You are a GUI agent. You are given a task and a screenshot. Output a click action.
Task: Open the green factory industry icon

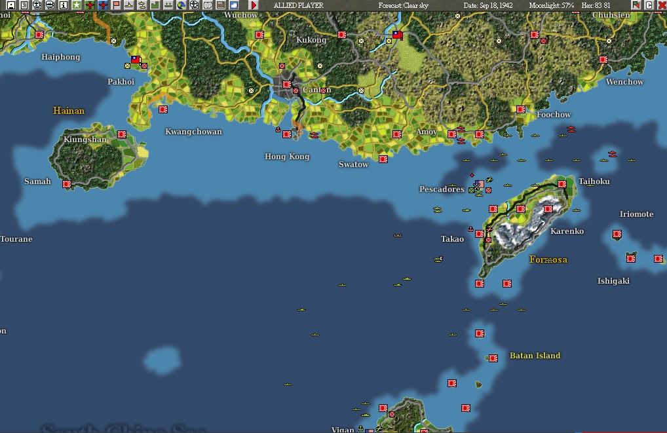(155, 5)
